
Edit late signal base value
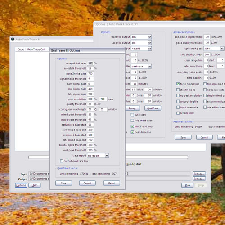tap(90, 94)
